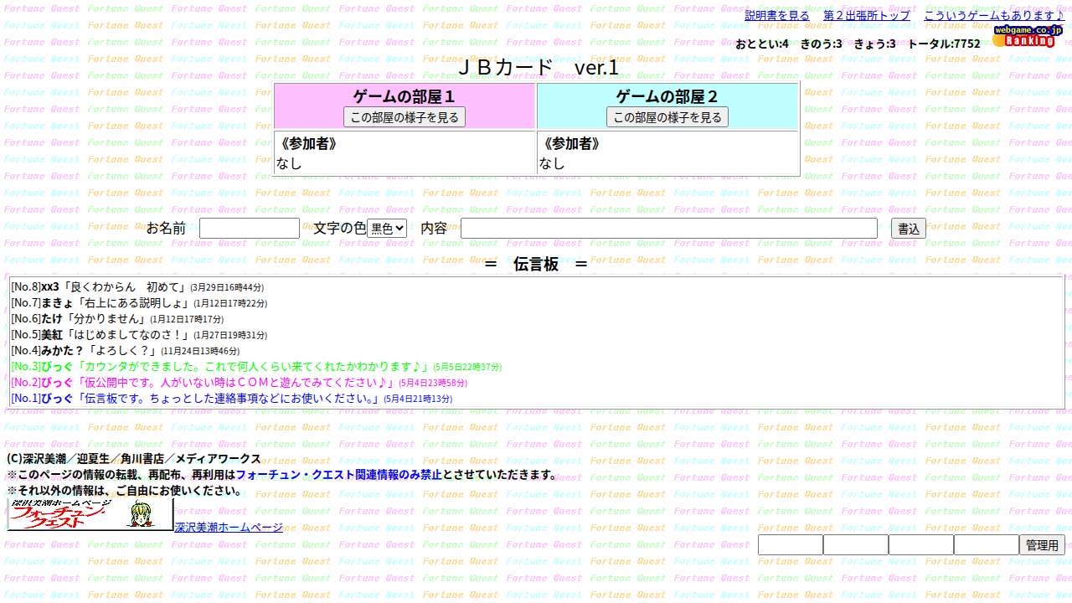The image size is (1072, 603).
Task: Click the blue フォーチュン・クエスト関連情報のみ禁止 text
Action: (x=338, y=475)
